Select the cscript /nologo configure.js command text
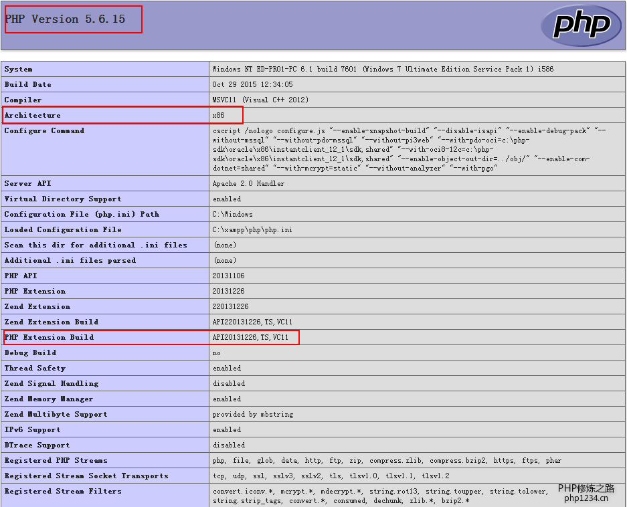The image size is (627, 507). pyautogui.click(x=409, y=149)
